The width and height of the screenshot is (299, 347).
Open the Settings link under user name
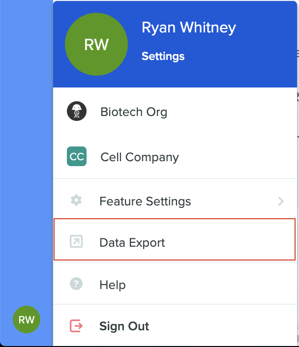click(163, 56)
